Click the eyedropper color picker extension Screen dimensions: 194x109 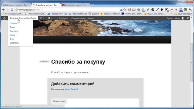[x=157, y=10]
